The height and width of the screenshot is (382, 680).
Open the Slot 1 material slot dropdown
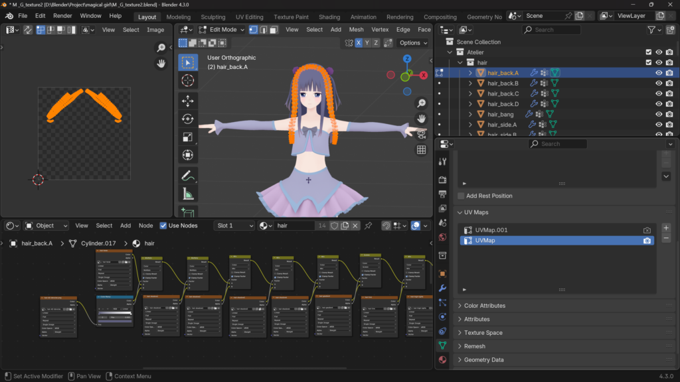[x=234, y=225]
